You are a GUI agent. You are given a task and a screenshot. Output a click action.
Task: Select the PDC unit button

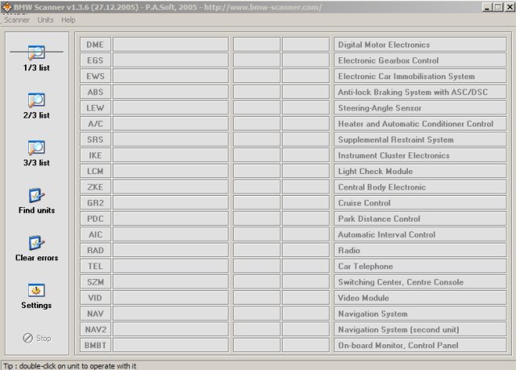coord(95,218)
